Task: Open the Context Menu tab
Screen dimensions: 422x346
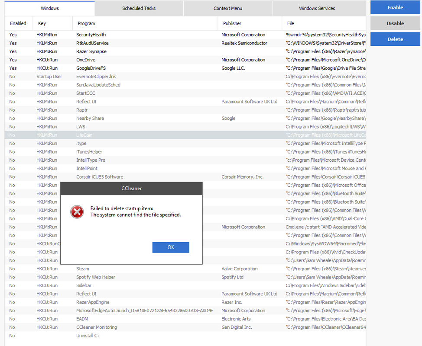Action: (228, 8)
